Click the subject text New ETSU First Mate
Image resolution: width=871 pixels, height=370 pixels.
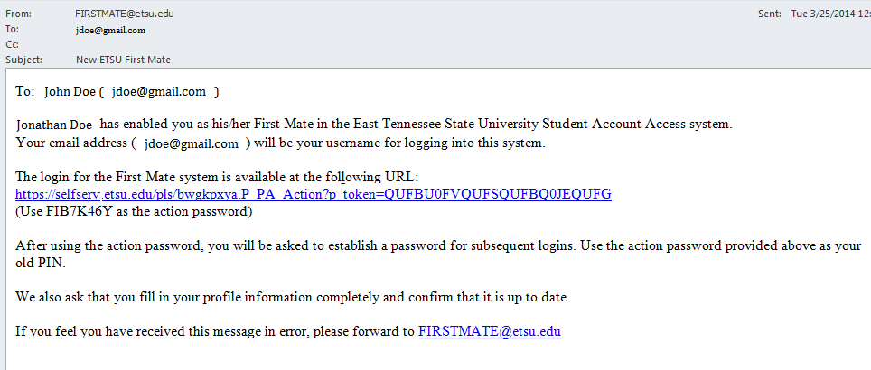pyautogui.click(x=123, y=60)
